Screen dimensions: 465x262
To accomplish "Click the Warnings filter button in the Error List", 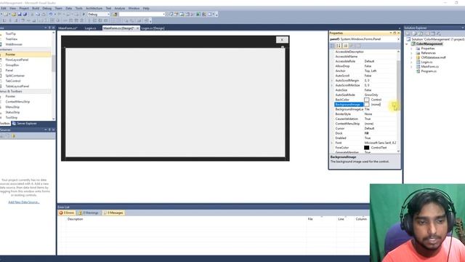I will click(x=89, y=213).
